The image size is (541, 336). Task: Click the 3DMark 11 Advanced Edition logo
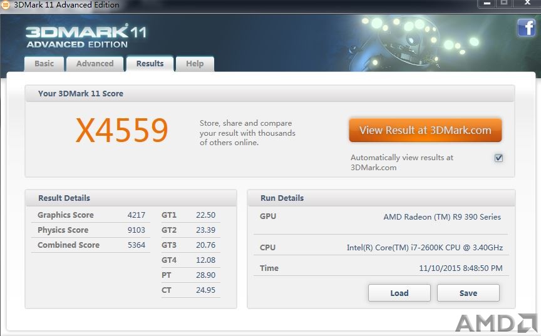click(86, 36)
